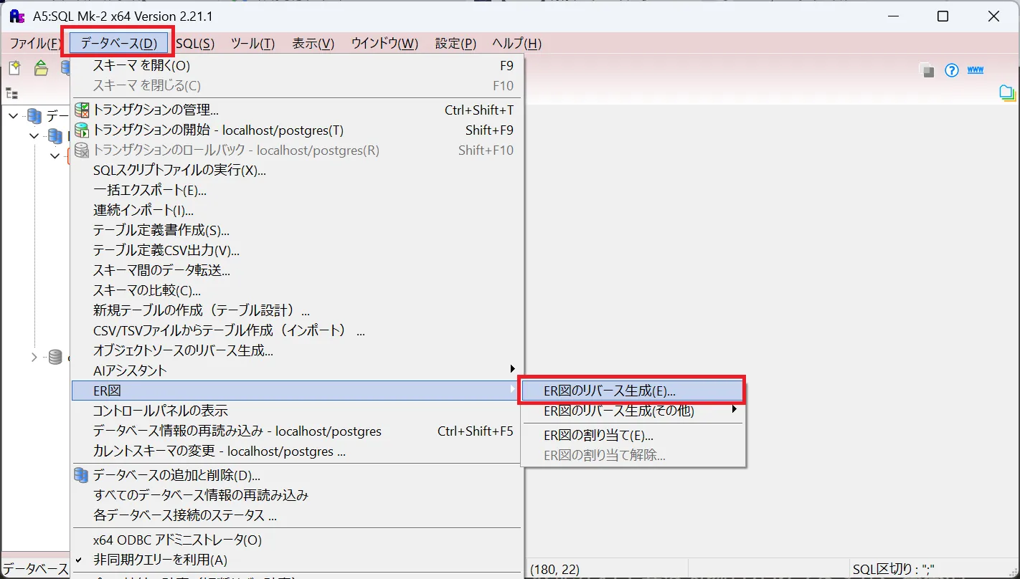This screenshot has width=1020, height=579.
Task: Click the overlapping gray squares toolbar icon
Action: 927,70
